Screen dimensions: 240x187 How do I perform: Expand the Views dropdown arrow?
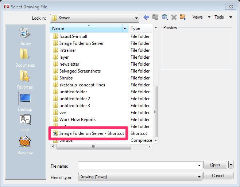[x=209, y=17]
